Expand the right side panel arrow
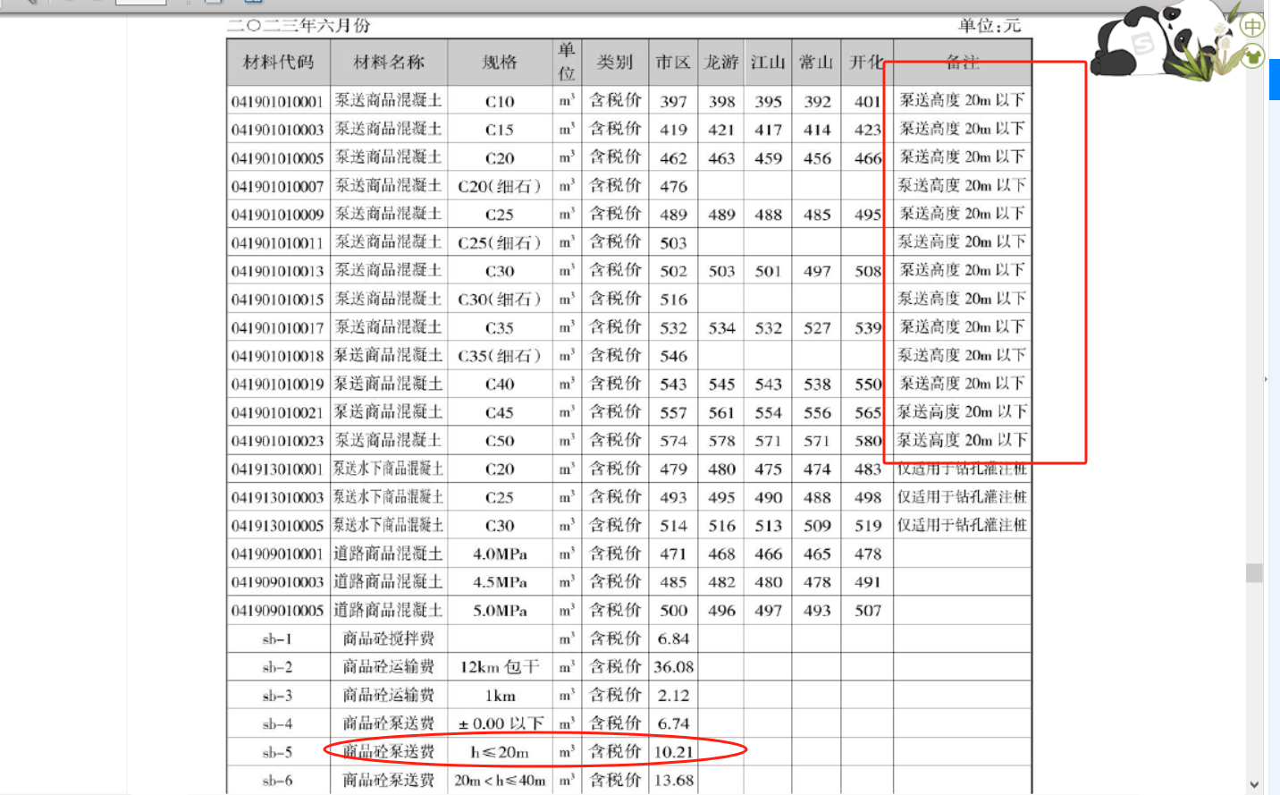 click(x=1265, y=379)
